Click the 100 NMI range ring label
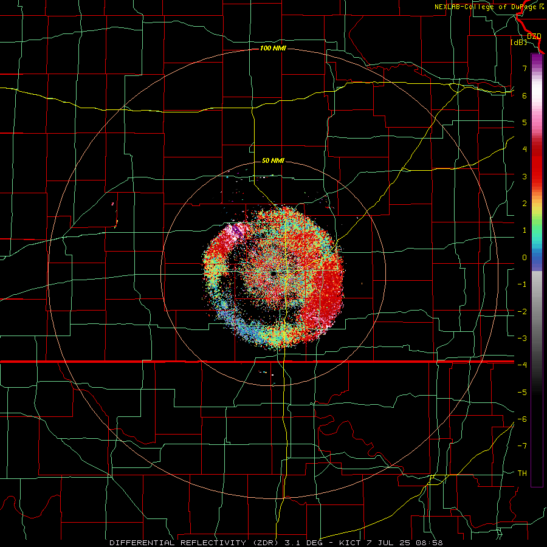This screenshot has height=547, width=547. tap(273, 48)
